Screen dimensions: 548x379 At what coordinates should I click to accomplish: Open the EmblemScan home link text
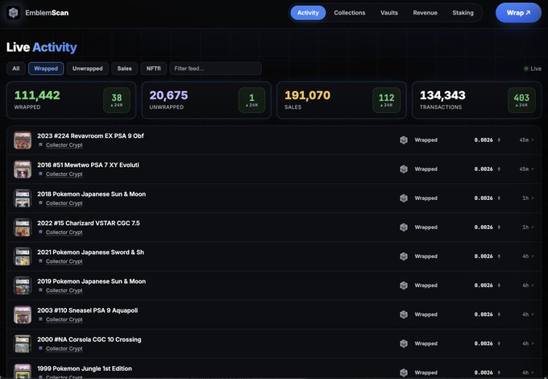click(47, 13)
